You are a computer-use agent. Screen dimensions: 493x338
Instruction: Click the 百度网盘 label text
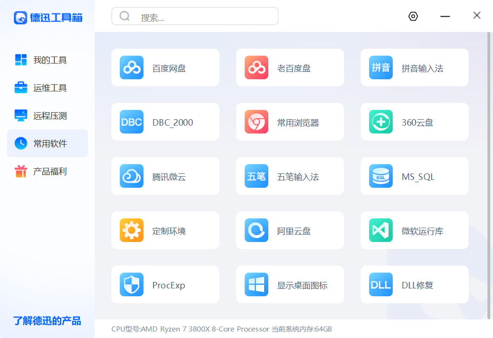[x=169, y=68]
